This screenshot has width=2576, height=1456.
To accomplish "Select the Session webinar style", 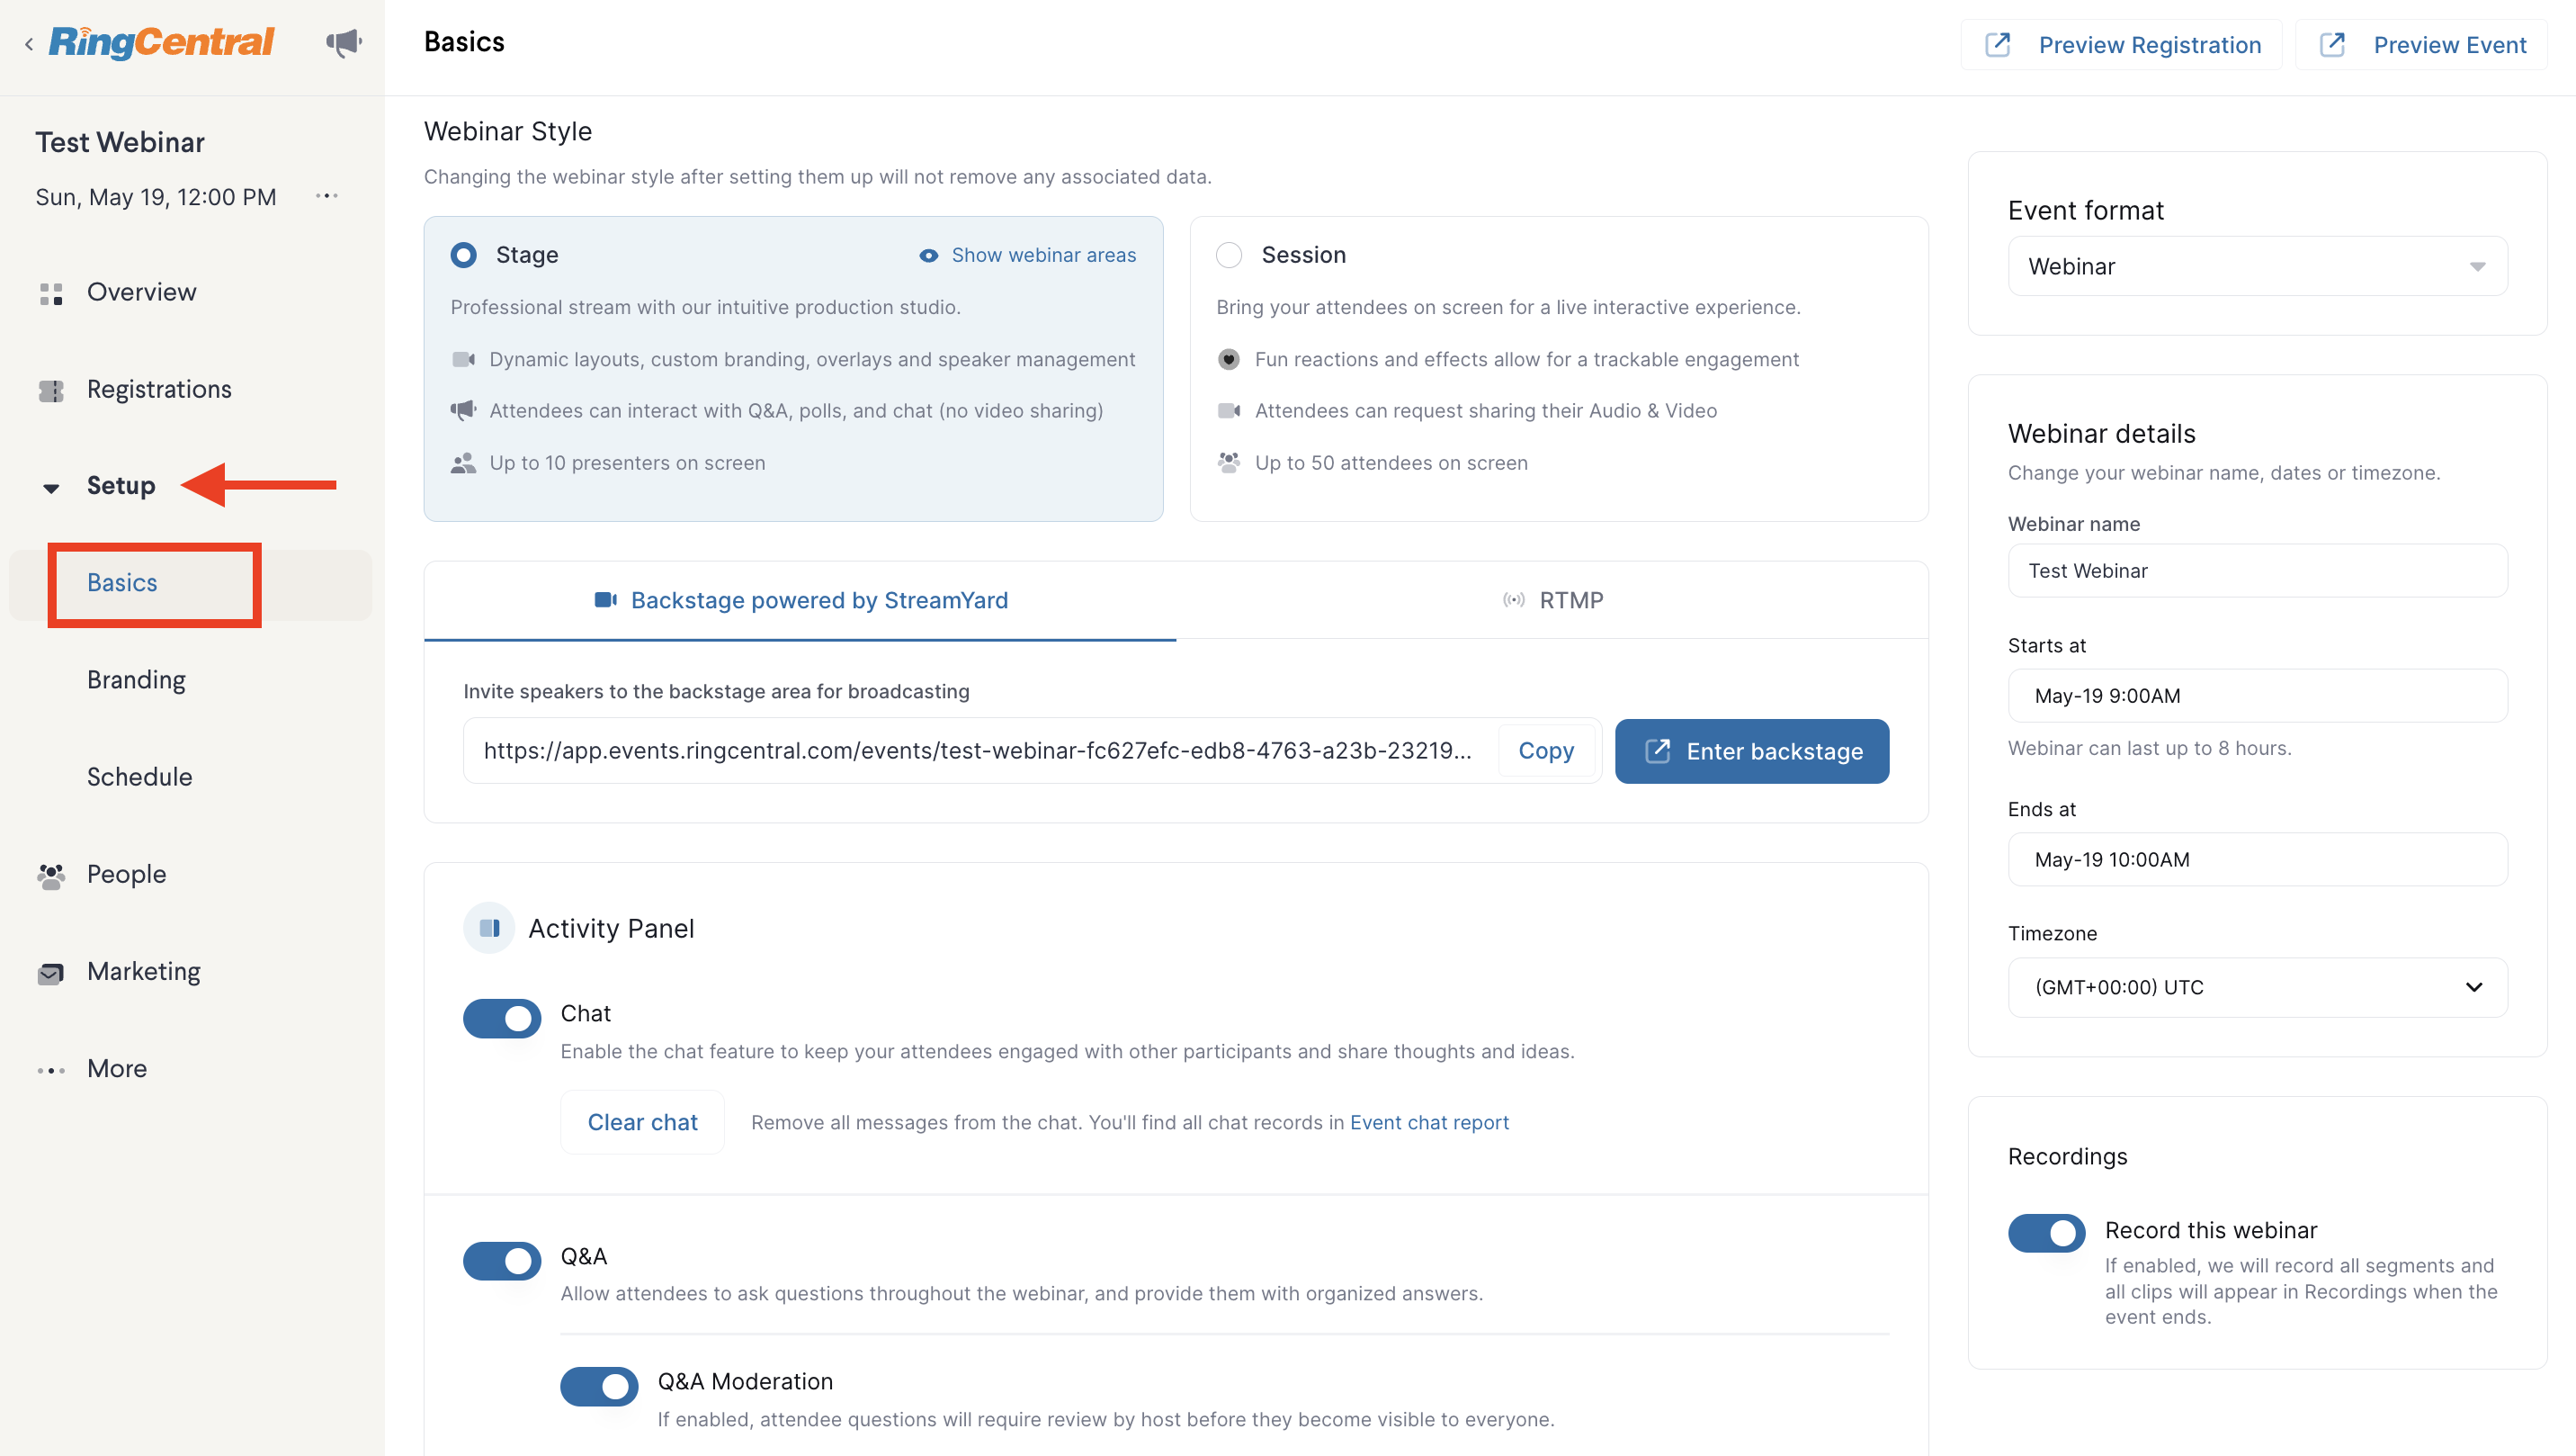I will 1230,254.
